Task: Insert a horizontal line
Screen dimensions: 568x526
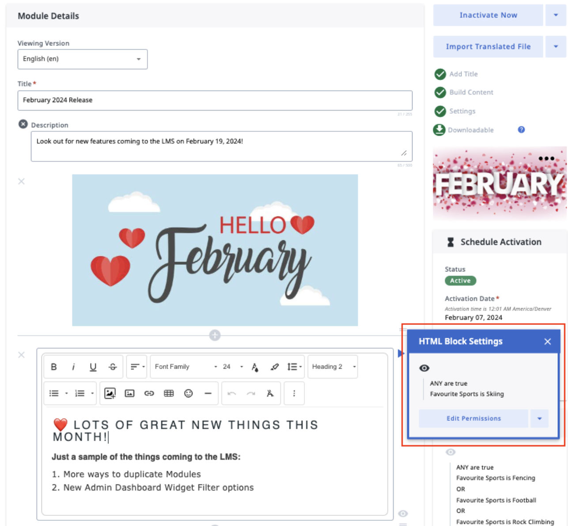Action: click(208, 393)
